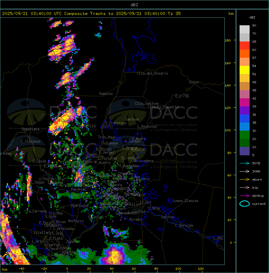This screenshot has width=269, height=273.
Task: Click the Catitas place label
Action: [168, 217]
